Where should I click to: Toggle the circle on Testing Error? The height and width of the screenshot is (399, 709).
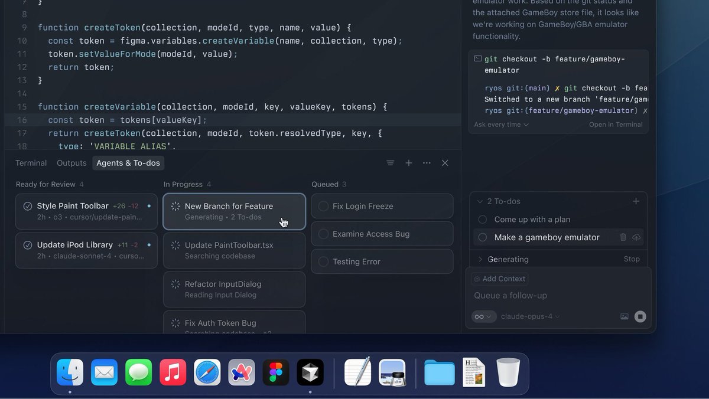323,261
